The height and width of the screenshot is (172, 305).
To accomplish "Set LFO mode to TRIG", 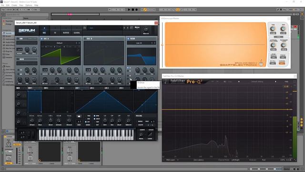I will (x=86, y=116).
